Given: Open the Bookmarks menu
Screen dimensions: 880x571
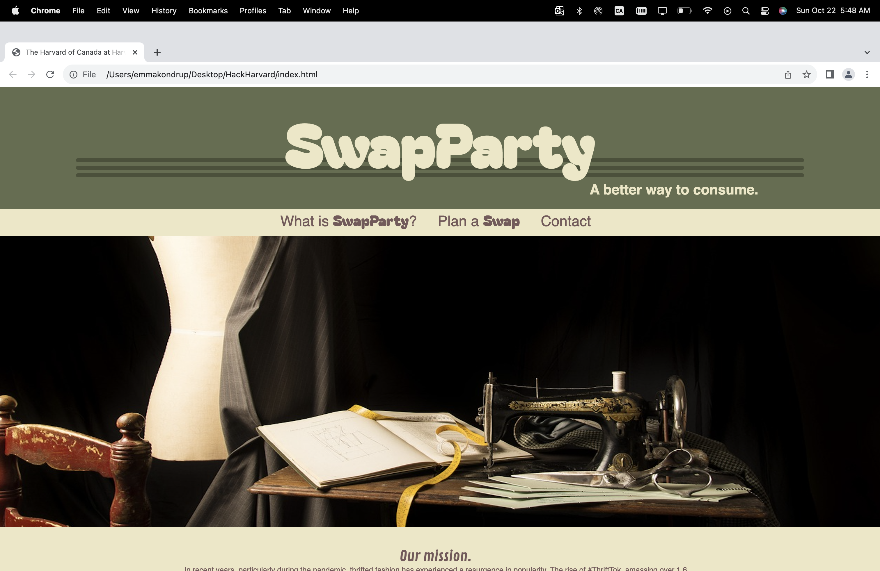Looking at the screenshot, I should [x=208, y=11].
